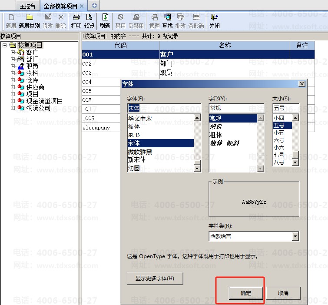The width and height of the screenshot is (328, 305).
Task: Click the 刷新 (Refresh) icon
Action: pyautogui.click(x=105, y=17)
